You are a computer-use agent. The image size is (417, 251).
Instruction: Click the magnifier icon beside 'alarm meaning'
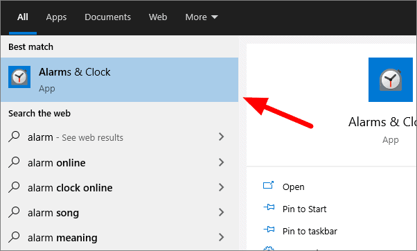14,237
